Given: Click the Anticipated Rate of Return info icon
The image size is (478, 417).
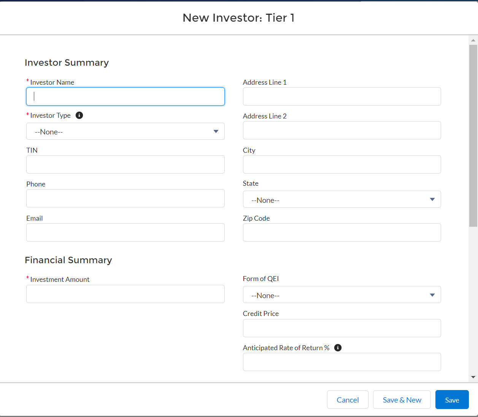Looking at the screenshot, I should [338, 347].
